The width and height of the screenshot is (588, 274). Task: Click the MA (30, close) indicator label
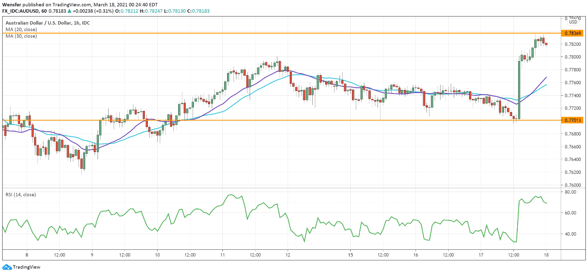click(x=21, y=36)
